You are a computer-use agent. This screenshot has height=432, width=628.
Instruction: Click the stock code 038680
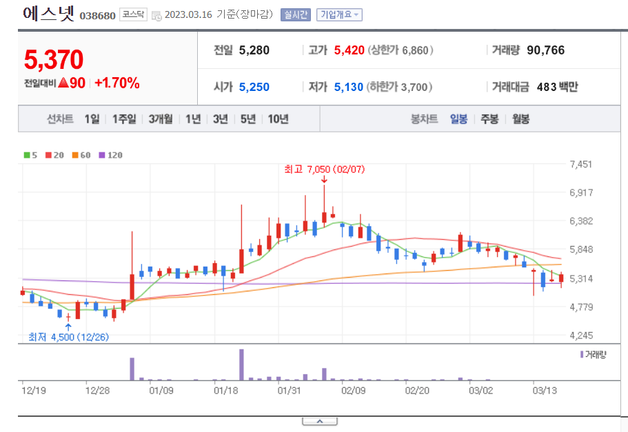[x=97, y=16]
